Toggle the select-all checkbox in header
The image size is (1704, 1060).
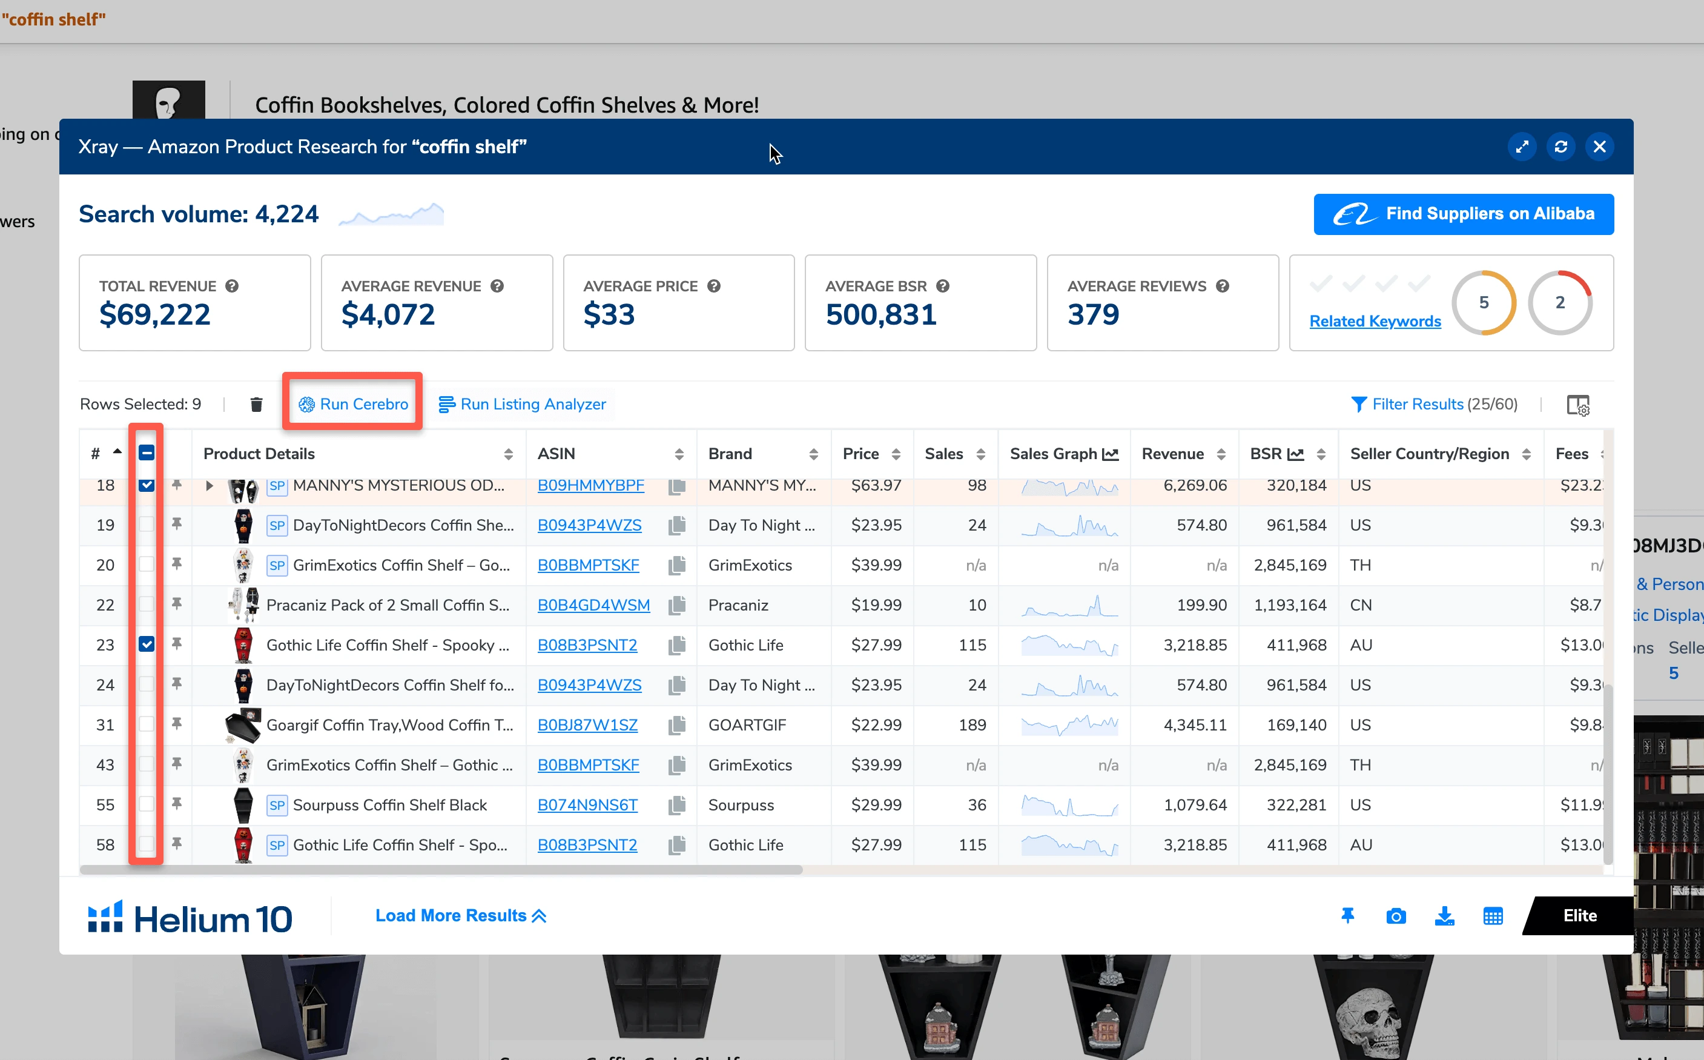click(x=147, y=452)
